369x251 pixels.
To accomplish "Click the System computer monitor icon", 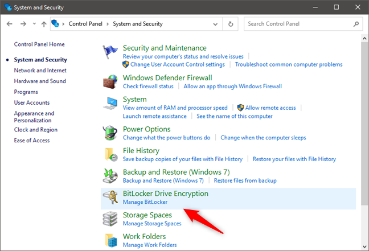I will [x=110, y=103].
